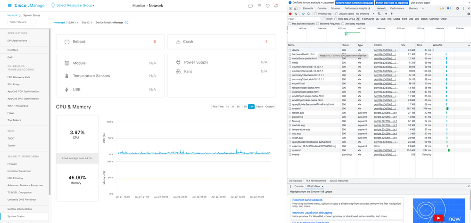Switch to DevTools Memory tab
This screenshot has height=223, width=471.
413,8
